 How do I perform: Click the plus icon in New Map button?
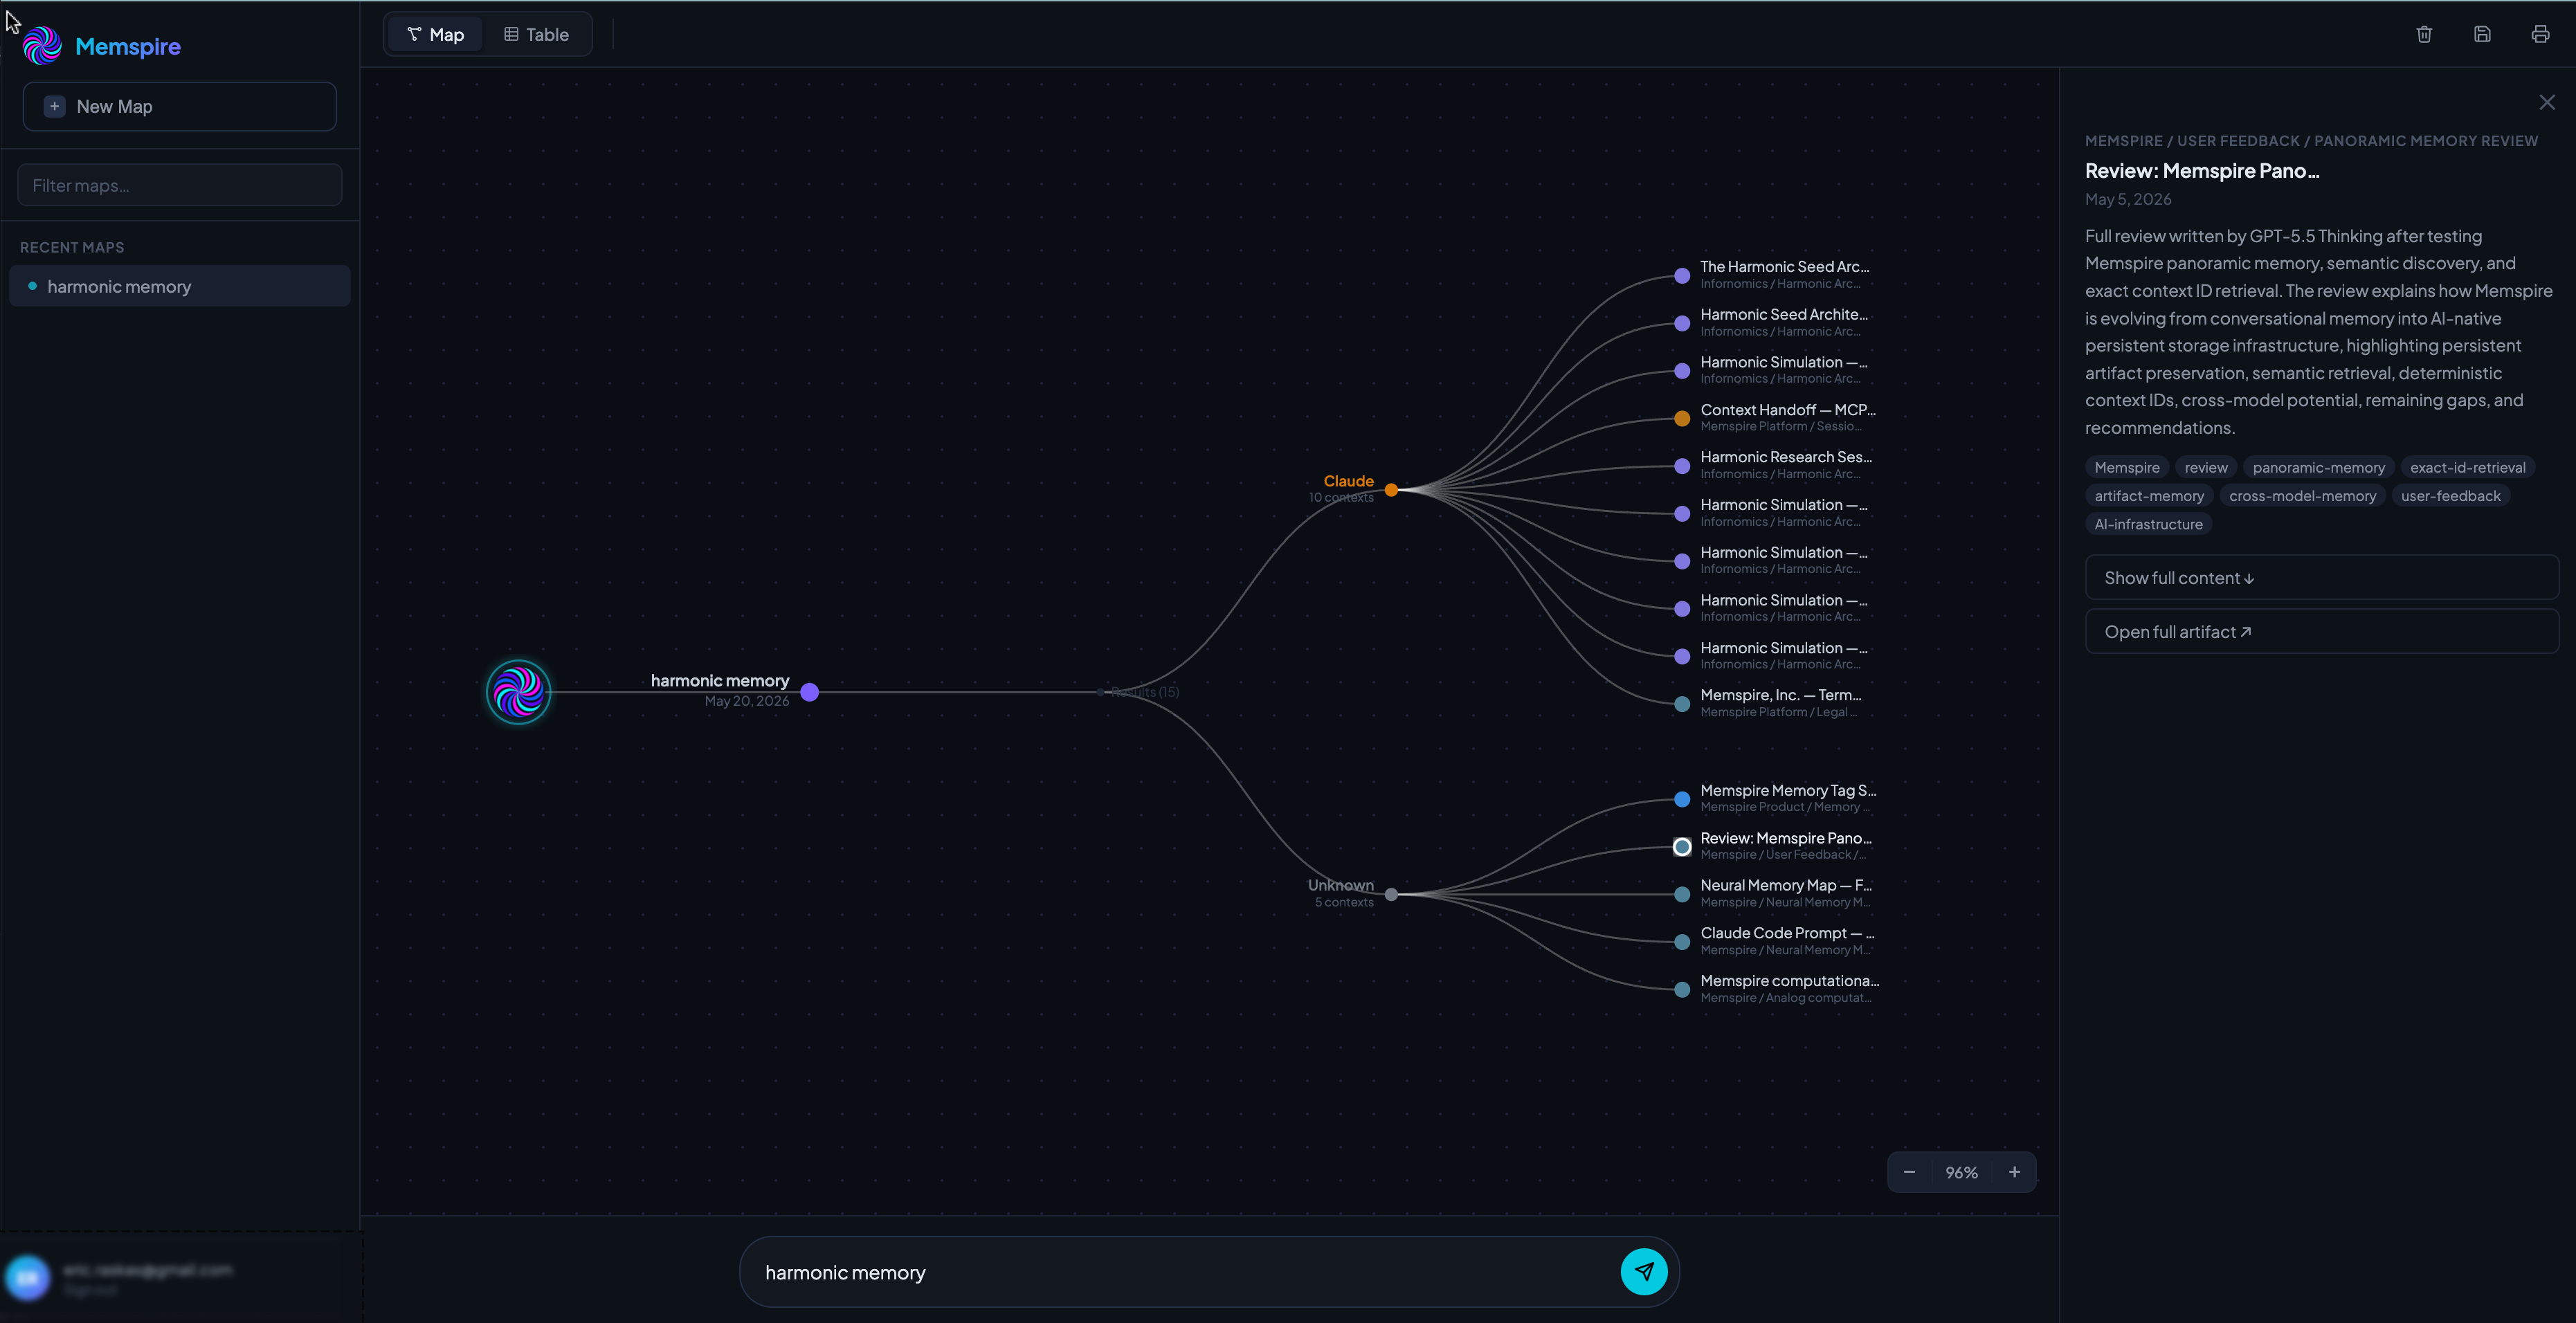pos(55,106)
